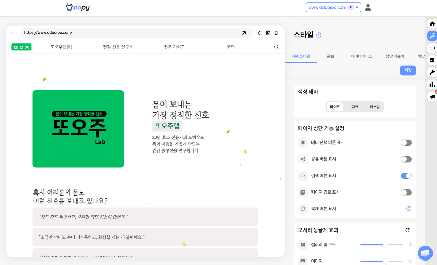Click the breadcrumb icon beside 페이지 경로 표시
Image resolution: width=437 pixels, height=265 pixels.
pos(303,192)
